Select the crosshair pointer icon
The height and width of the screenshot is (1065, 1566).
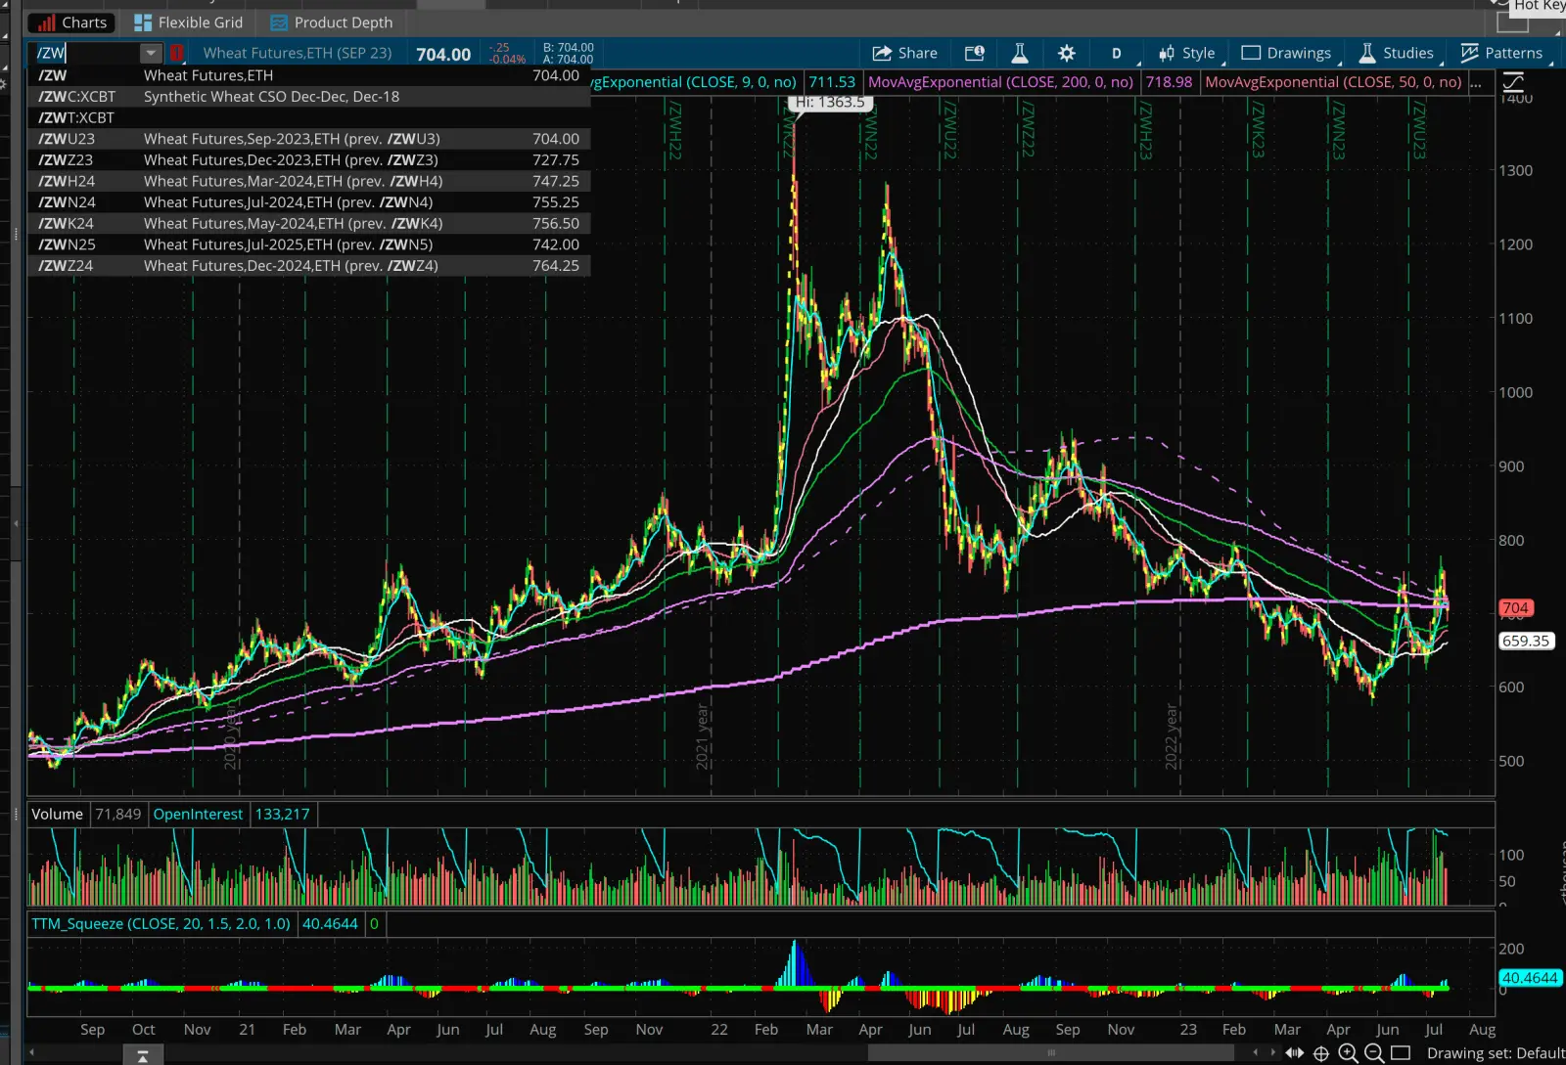[1321, 1053]
